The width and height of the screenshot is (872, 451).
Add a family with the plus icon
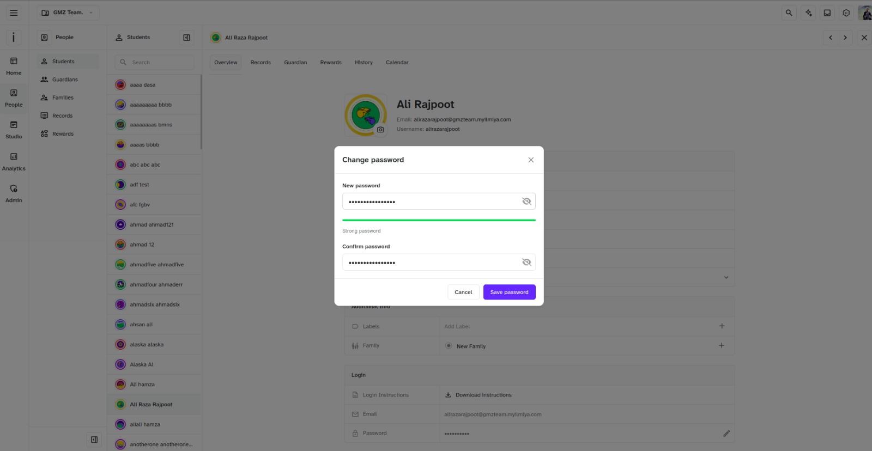point(722,345)
